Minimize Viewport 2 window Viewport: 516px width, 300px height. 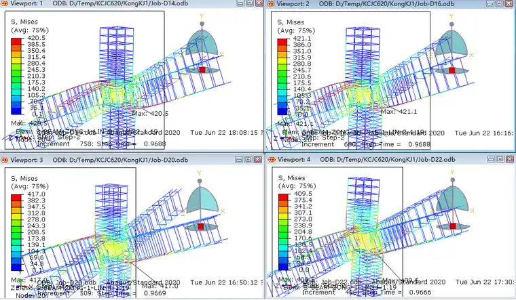click(490, 3)
